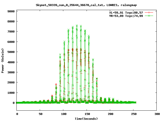Click the 100 x-axis tick label
The image size is (162, 121).
[64, 114]
